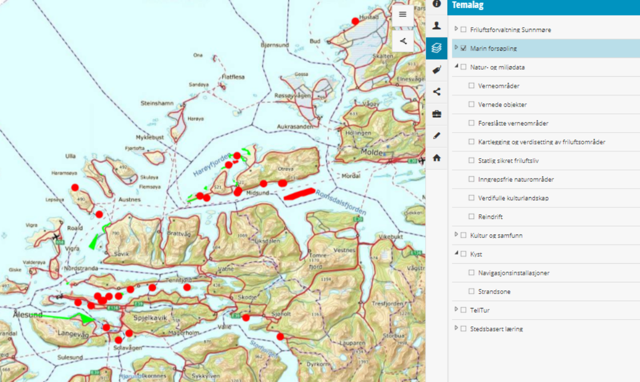
Task: Click the share icon in the sidebar
Action: [x=437, y=92]
